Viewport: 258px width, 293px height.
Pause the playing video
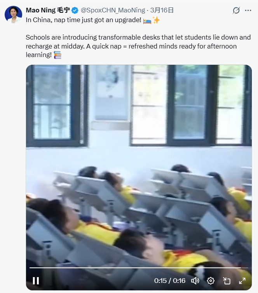click(x=36, y=281)
